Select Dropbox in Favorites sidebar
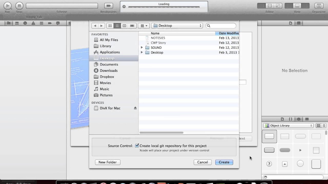Screen dimensions: 328x184 pos(114,77)
